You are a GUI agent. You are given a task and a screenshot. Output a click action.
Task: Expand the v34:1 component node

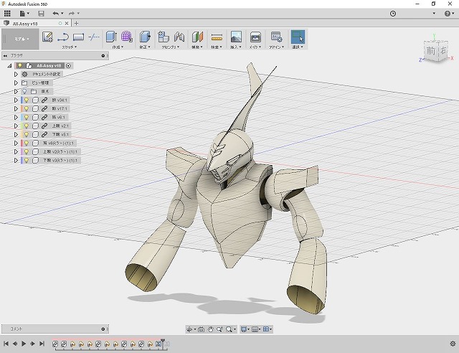(16, 100)
